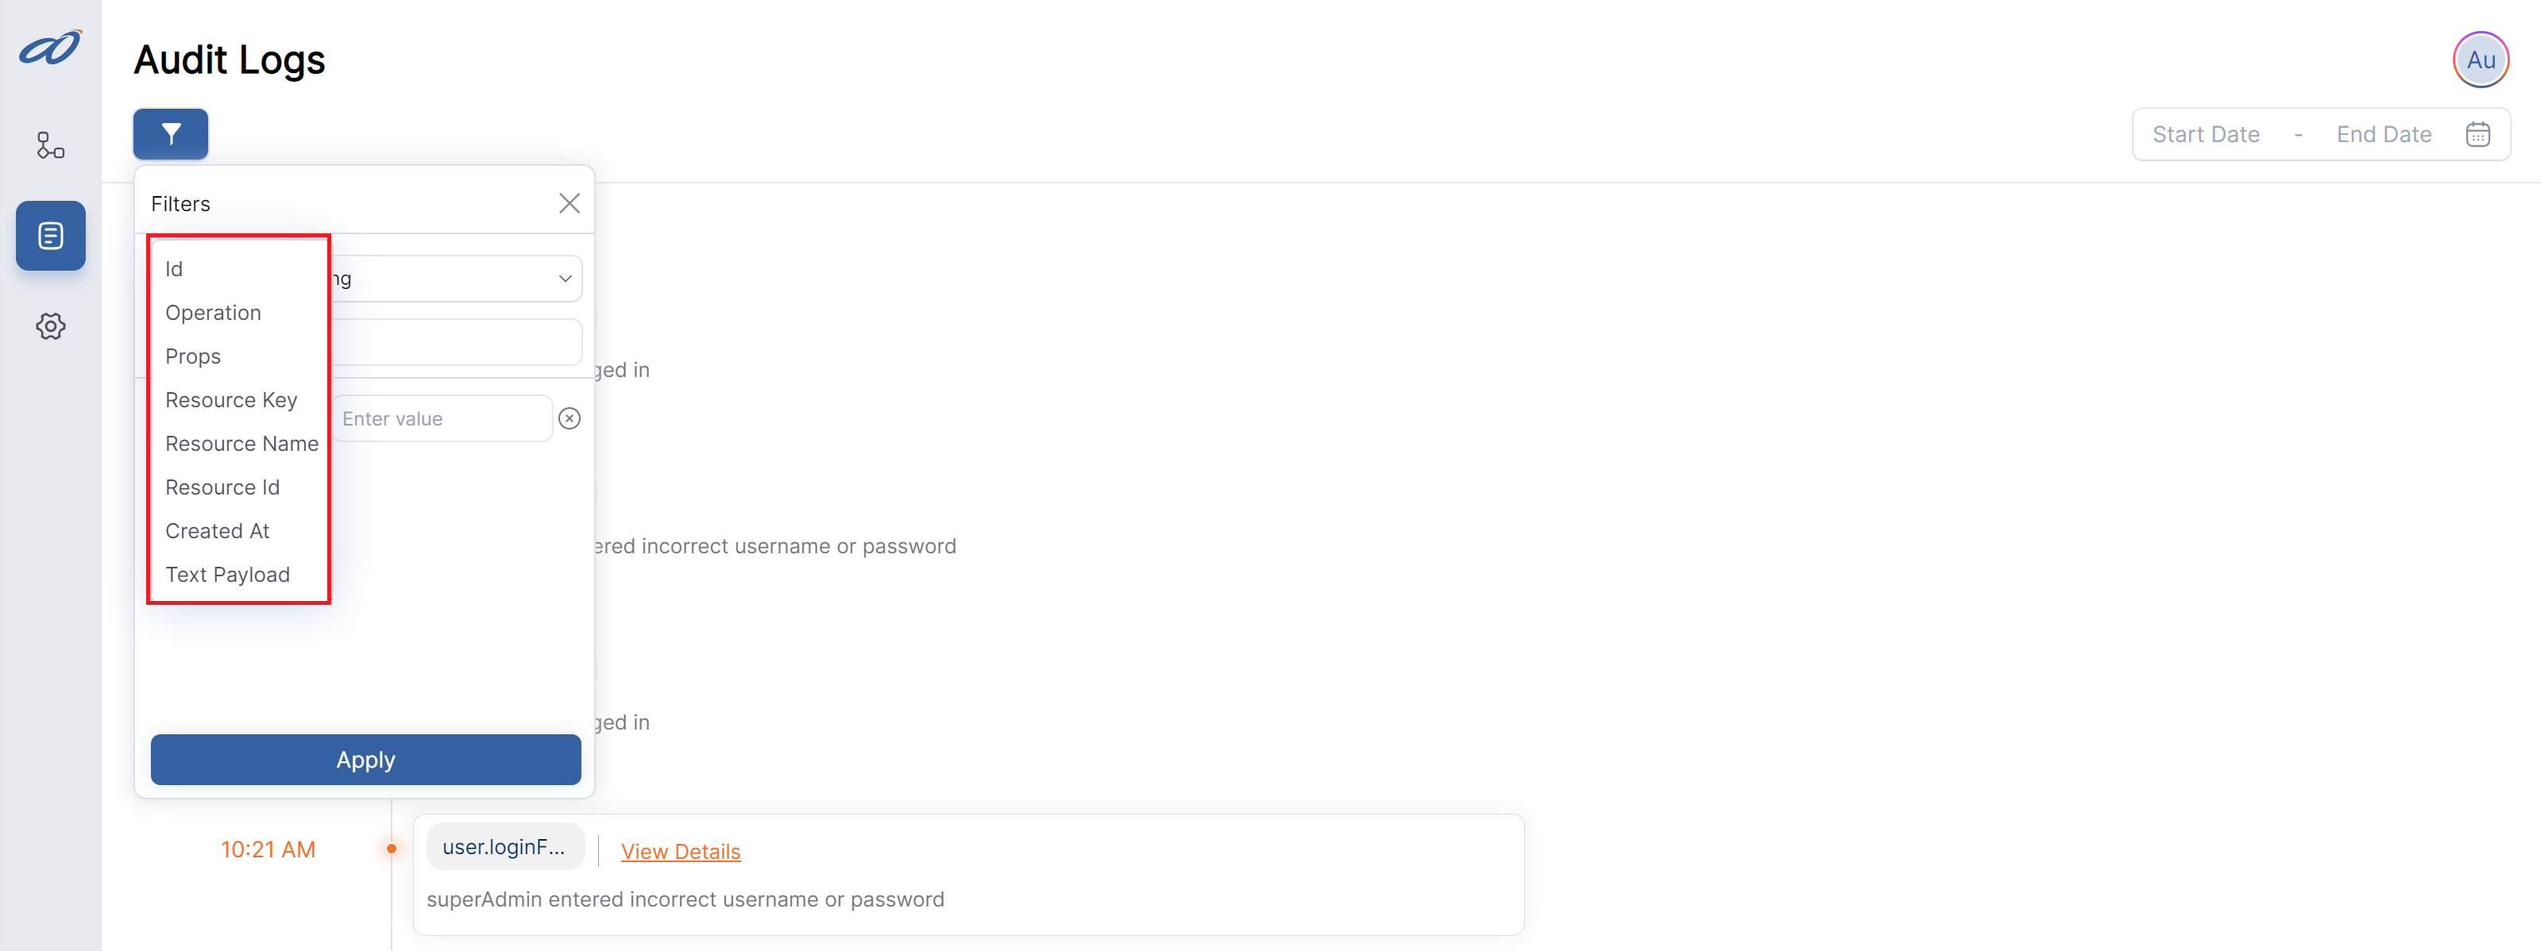2541x951 pixels.
Task: Click the audit logs document icon
Action: coord(50,233)
